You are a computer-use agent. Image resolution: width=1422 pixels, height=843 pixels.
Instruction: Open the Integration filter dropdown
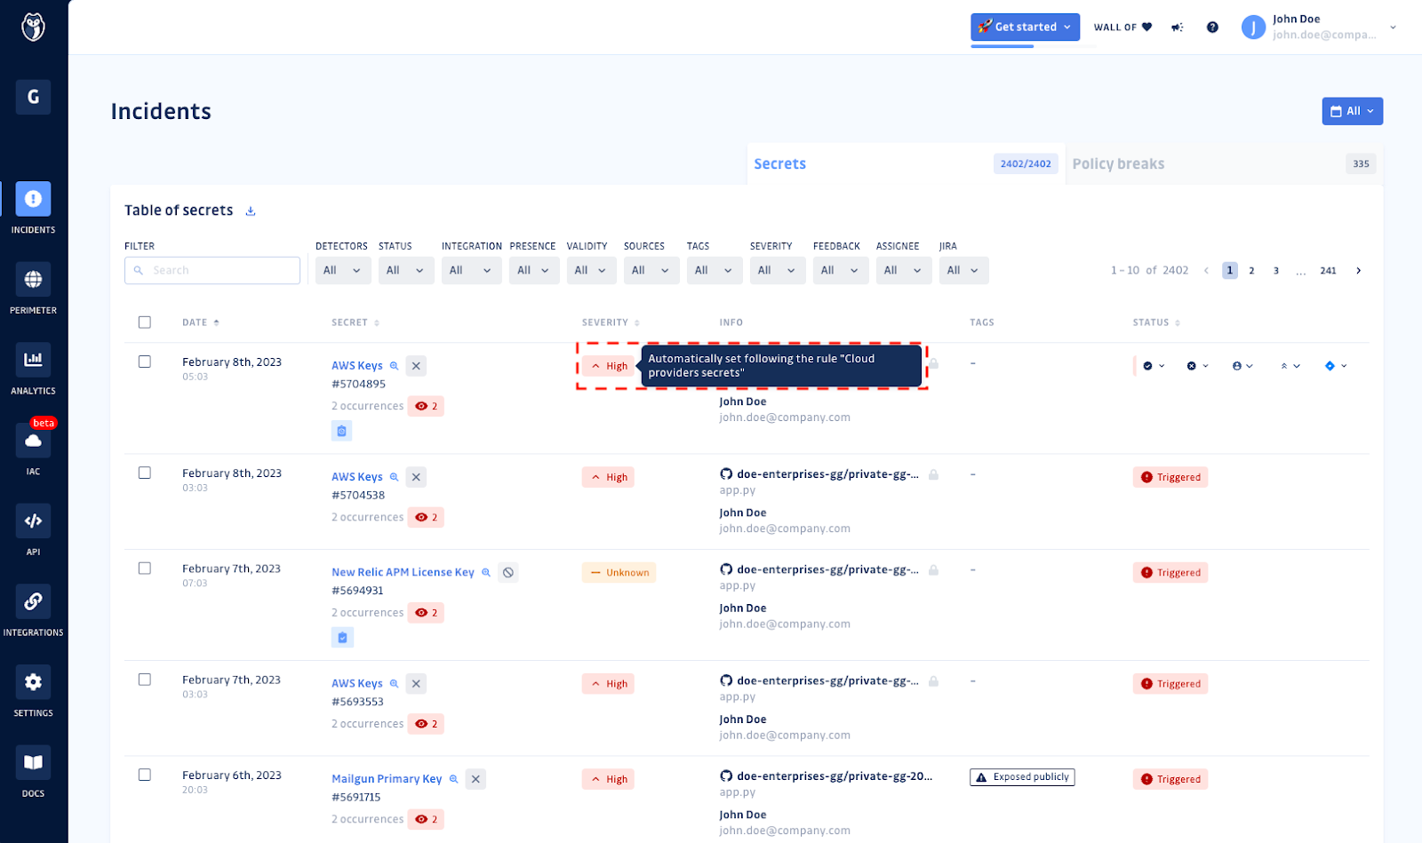[x=472, y=270]
